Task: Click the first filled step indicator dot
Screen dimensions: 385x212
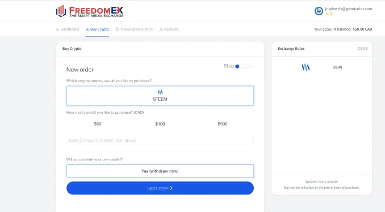Action: (x=237, y=66)
